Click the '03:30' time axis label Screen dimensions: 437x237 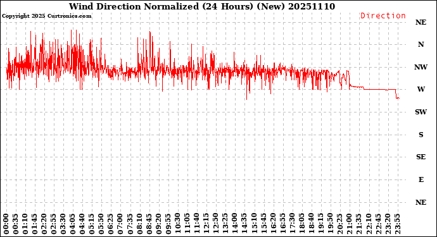point(63,224)
